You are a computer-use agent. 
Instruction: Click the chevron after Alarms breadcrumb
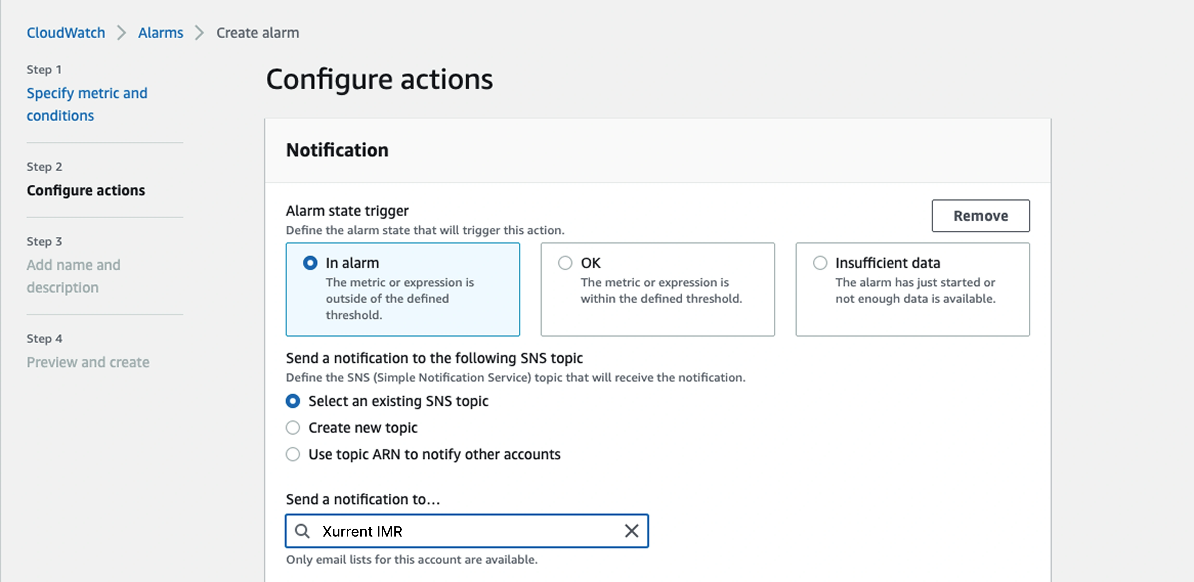(x=199, y=33)
